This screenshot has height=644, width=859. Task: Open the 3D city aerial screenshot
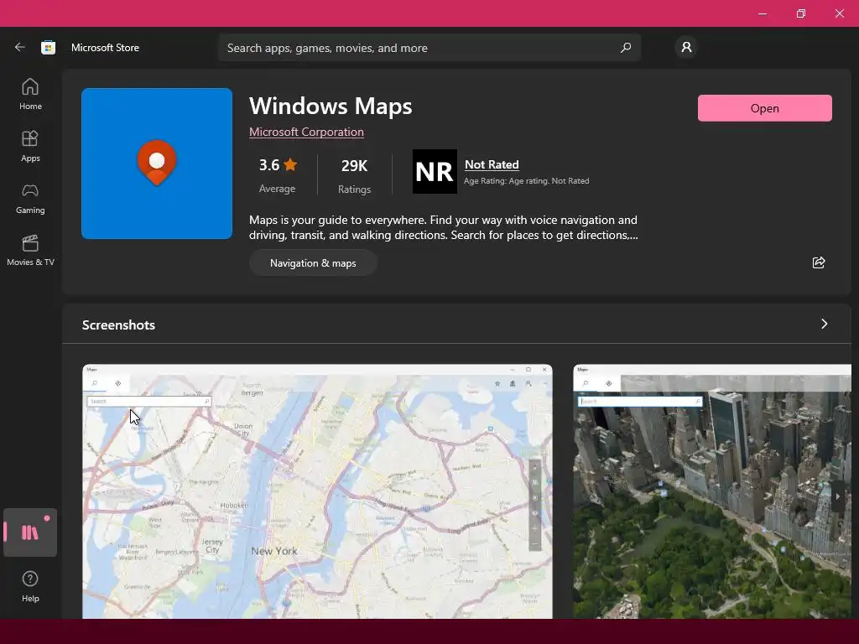712,491
